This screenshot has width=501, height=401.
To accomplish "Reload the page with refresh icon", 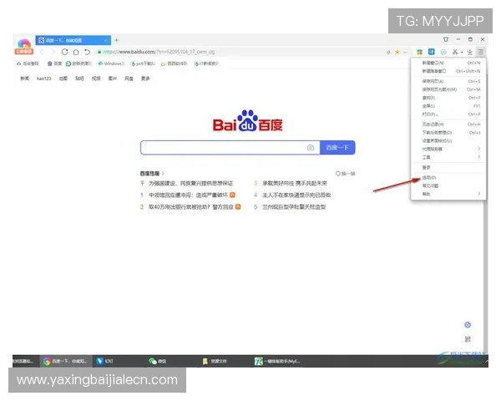I will (x=64, y=52).
